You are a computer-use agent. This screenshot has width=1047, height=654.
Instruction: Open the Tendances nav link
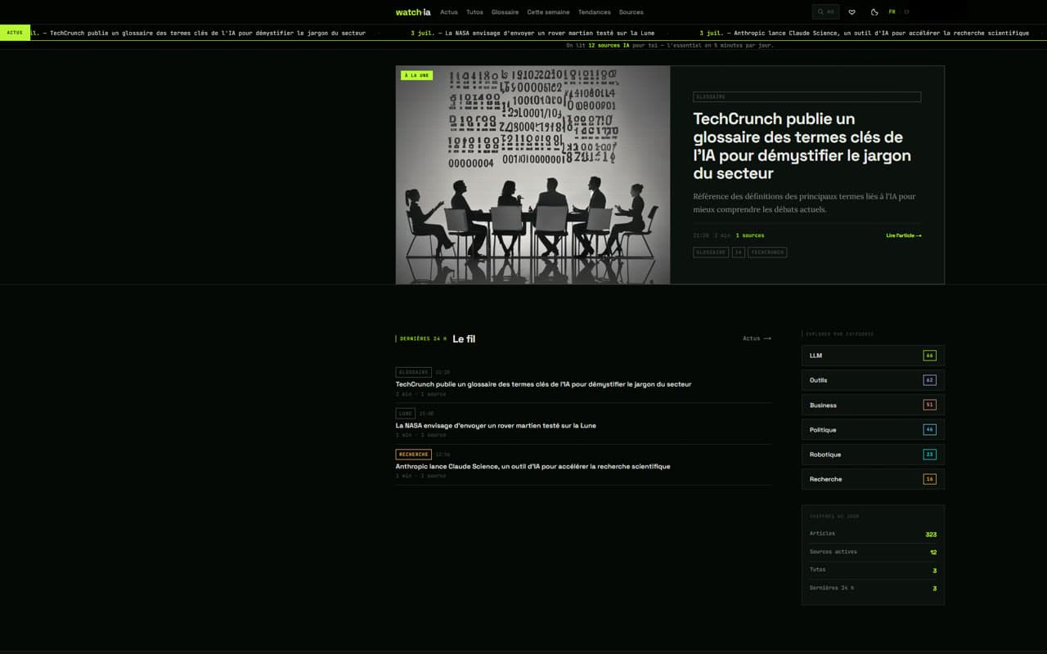(x=595, y=12)
